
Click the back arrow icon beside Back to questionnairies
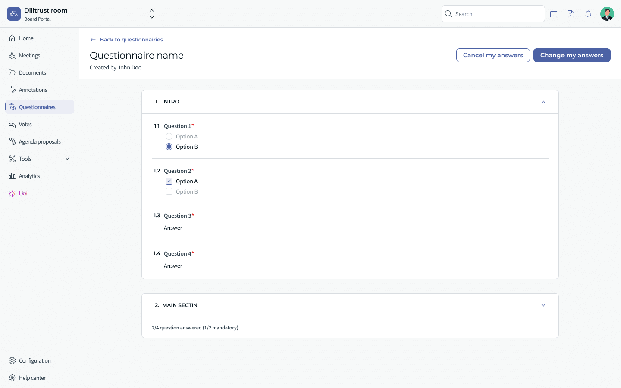click(x=93, y=40)
